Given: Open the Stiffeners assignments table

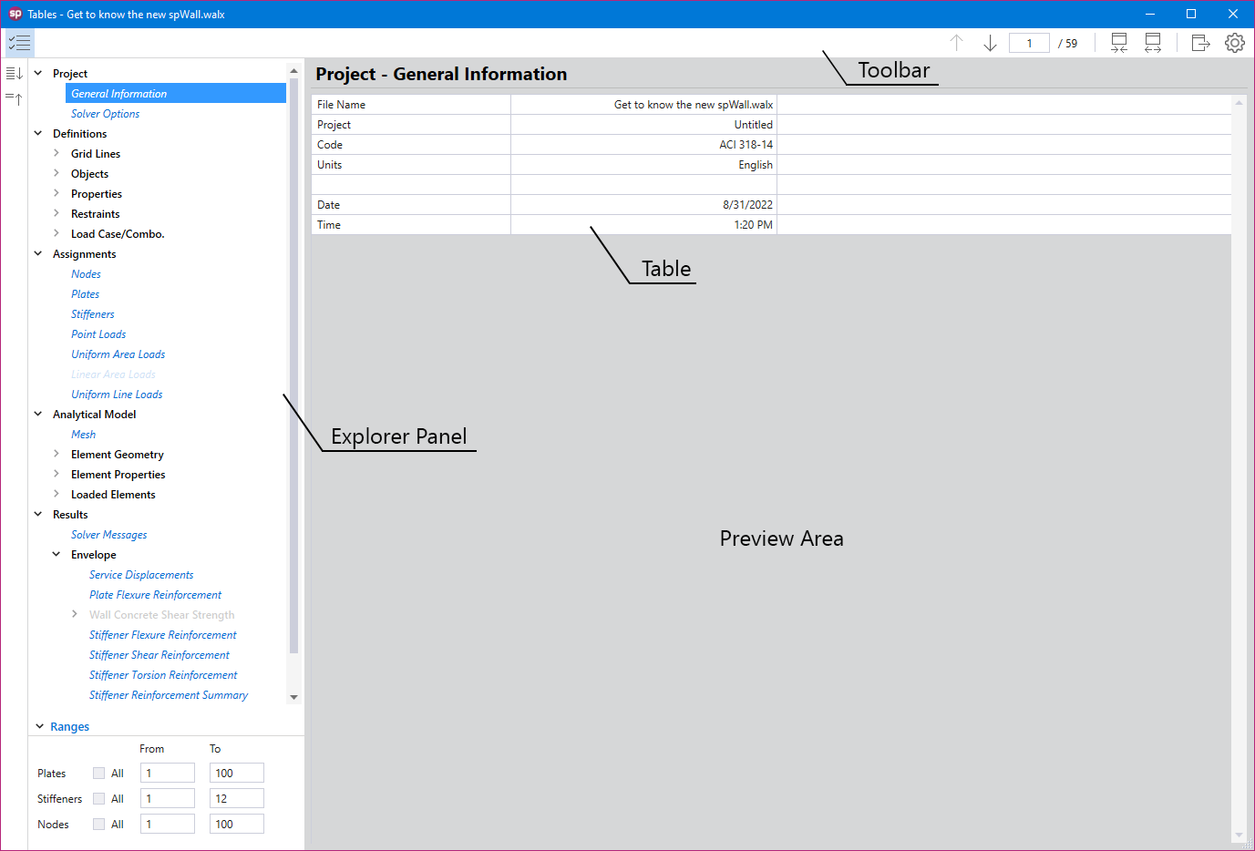Looking at the screenshot, I should [x=93, y=314].
